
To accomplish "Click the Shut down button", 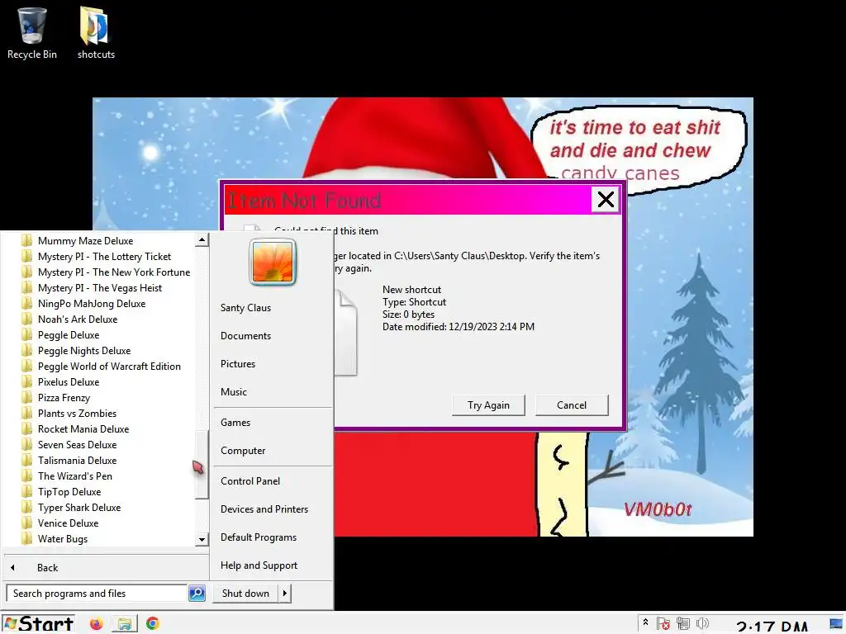I will tap(245, 593).
